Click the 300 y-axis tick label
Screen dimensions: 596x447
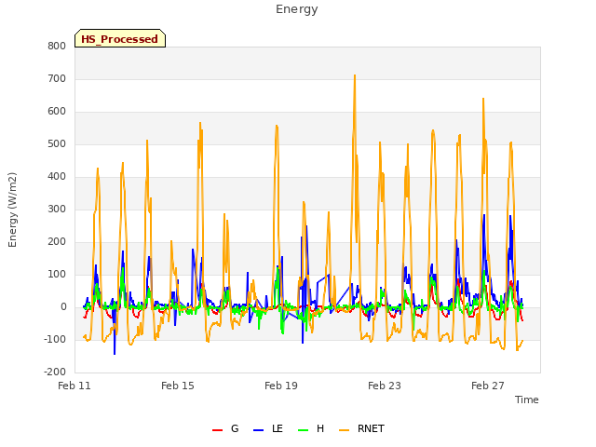[x=57, y=209]
